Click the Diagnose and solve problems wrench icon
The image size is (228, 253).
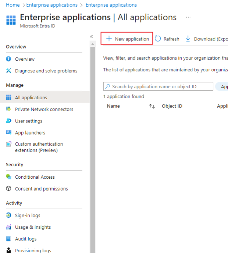[x=9, y=71]
